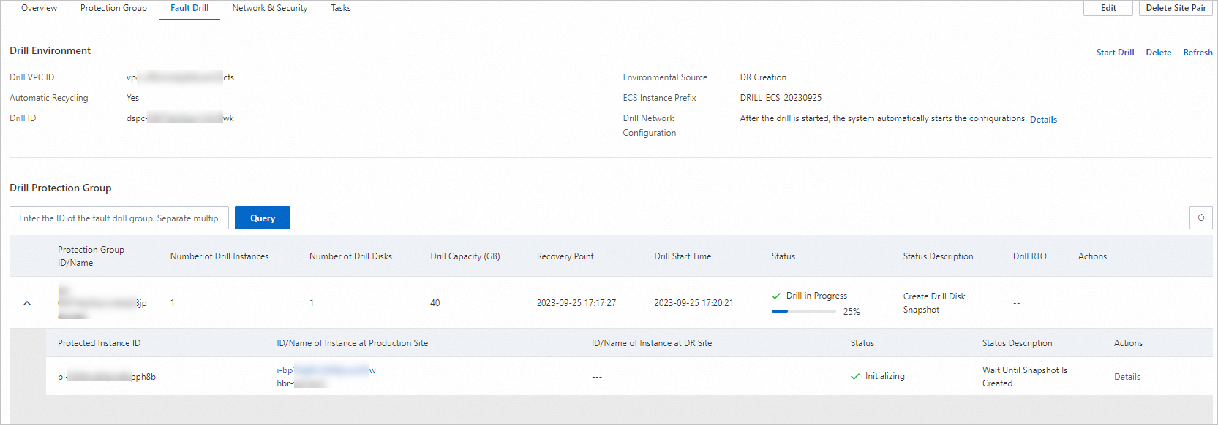Click the Number of Drill Disks header
1218x425 pixels.
pos(350,256)
